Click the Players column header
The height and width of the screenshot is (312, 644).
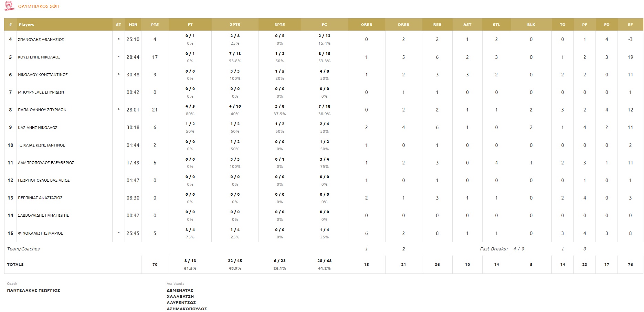point(27,25)
